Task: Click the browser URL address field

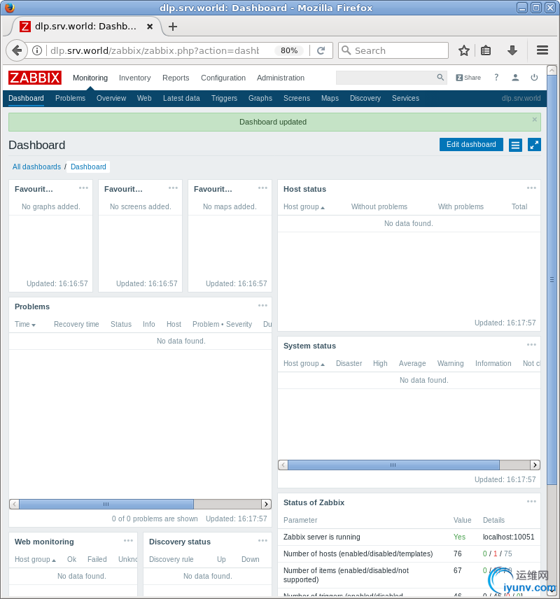Action: point(155,50)
